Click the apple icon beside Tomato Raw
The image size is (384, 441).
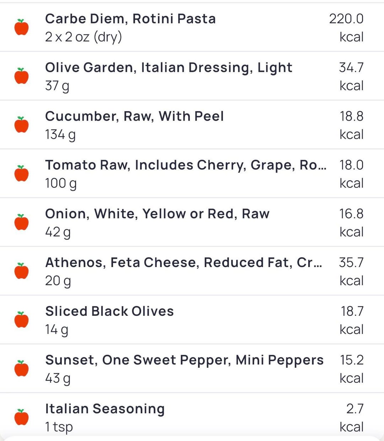click(21, 174)
